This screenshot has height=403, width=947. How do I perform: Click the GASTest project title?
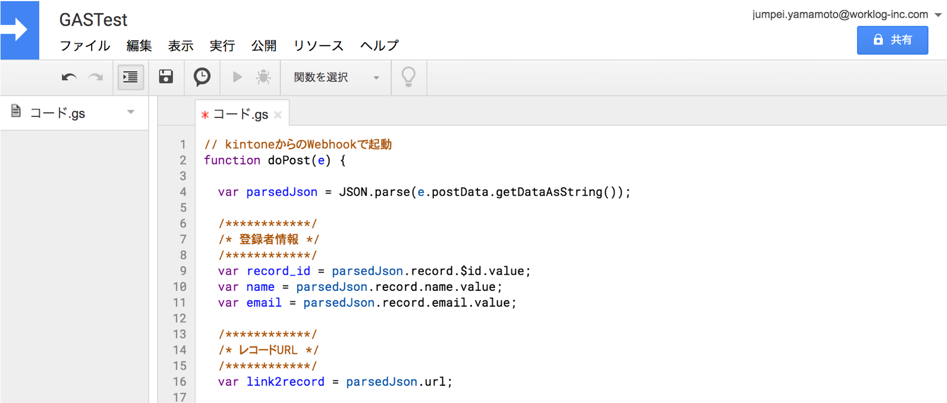[x=93, y=20]
